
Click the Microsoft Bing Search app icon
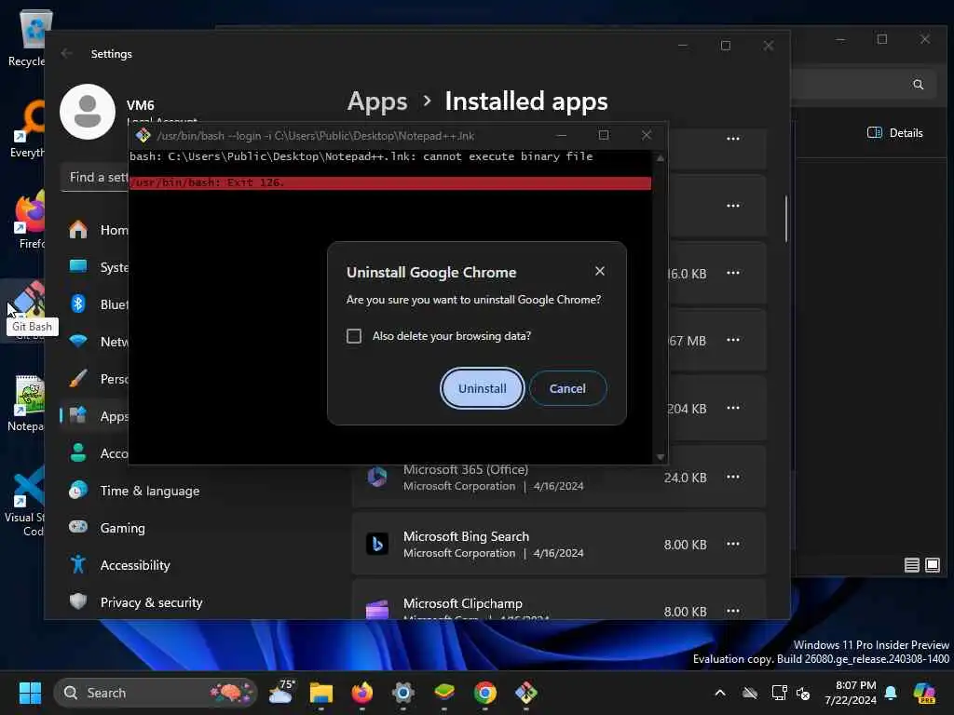[377, 544]
